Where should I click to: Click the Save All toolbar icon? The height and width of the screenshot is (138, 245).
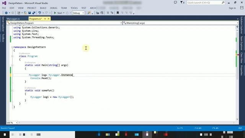(x=34, y=13)
